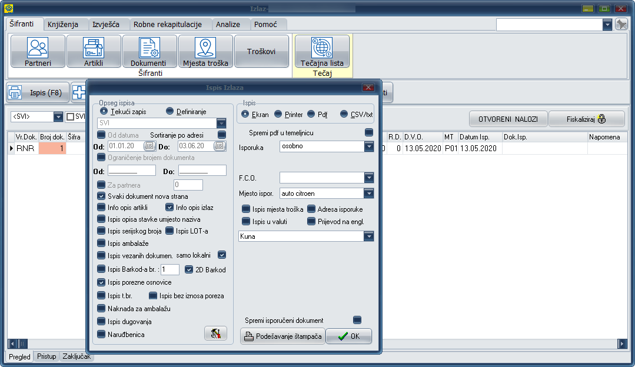Click the pin icon beside the top search box
635x367 pixels.
click(x=621, y=24)
